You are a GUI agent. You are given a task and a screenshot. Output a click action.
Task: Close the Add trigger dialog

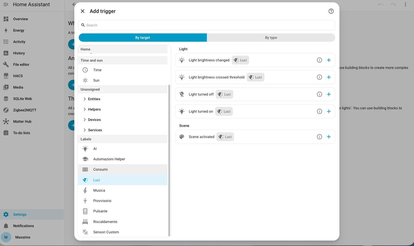click(x=83, y=11)
